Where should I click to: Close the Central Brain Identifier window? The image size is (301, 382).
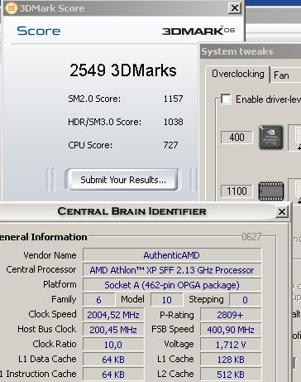pos(282,212)
